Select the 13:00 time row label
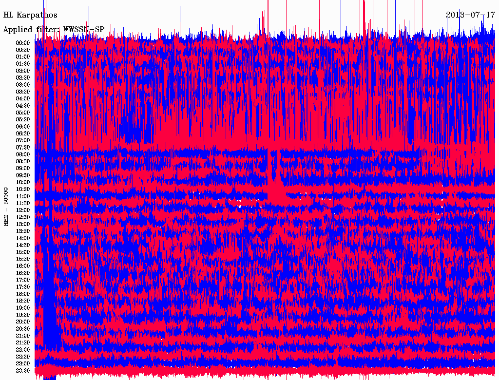The width and height of the screenshot is (499, 380). [23, 224]
